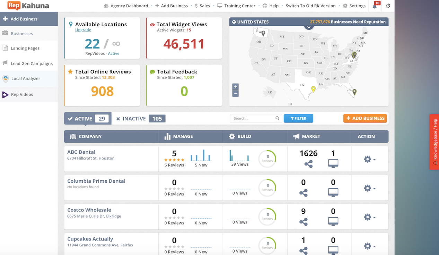This screenshot has height=255, width=439.
Task: Click the yellow Texas map pin
Action: point(313,89)
